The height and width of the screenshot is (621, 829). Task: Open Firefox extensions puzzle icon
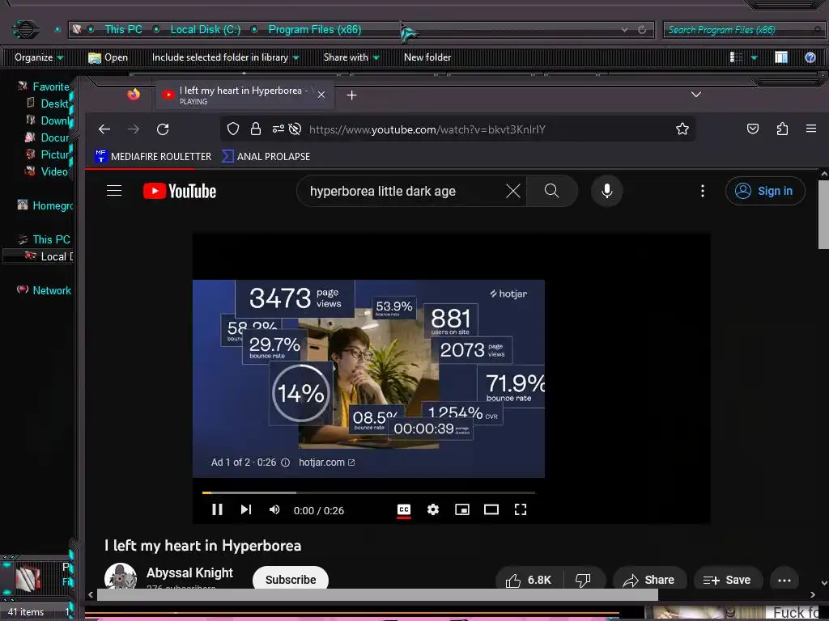(x=783, y=129)
